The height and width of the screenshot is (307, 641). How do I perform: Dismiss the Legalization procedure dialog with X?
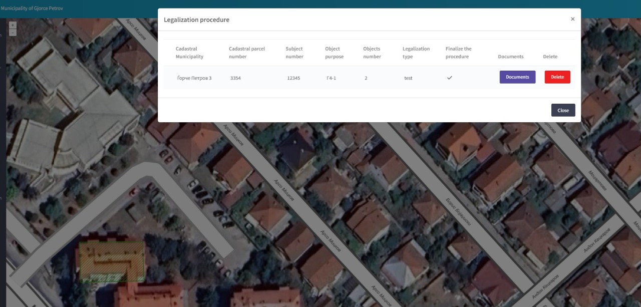click(x=572, y=19)
